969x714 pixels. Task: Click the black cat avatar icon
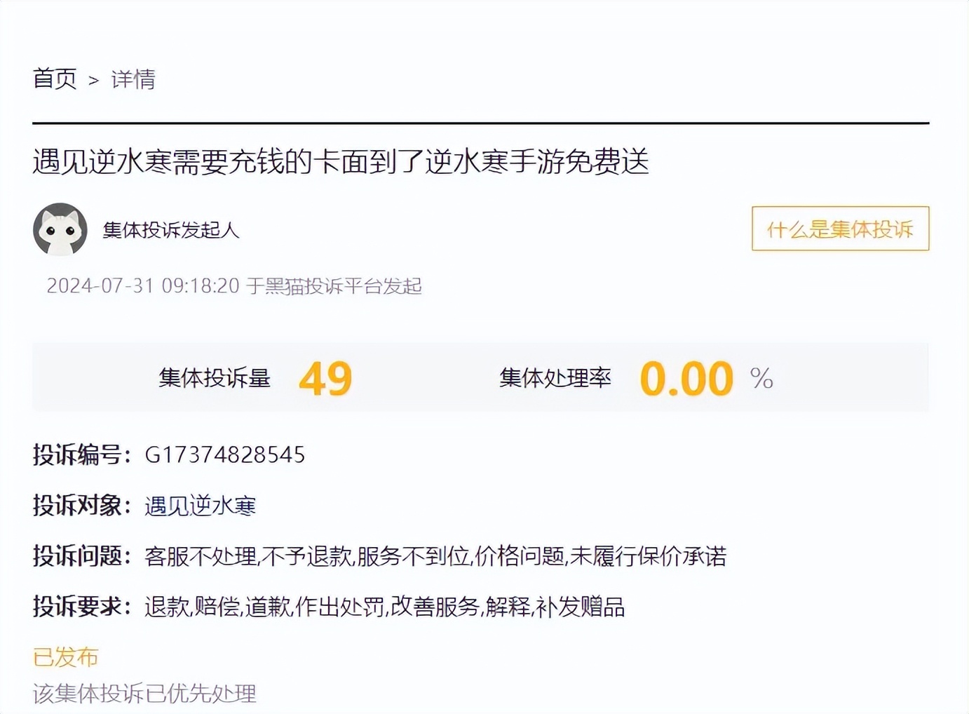click(x=60, y=229)
